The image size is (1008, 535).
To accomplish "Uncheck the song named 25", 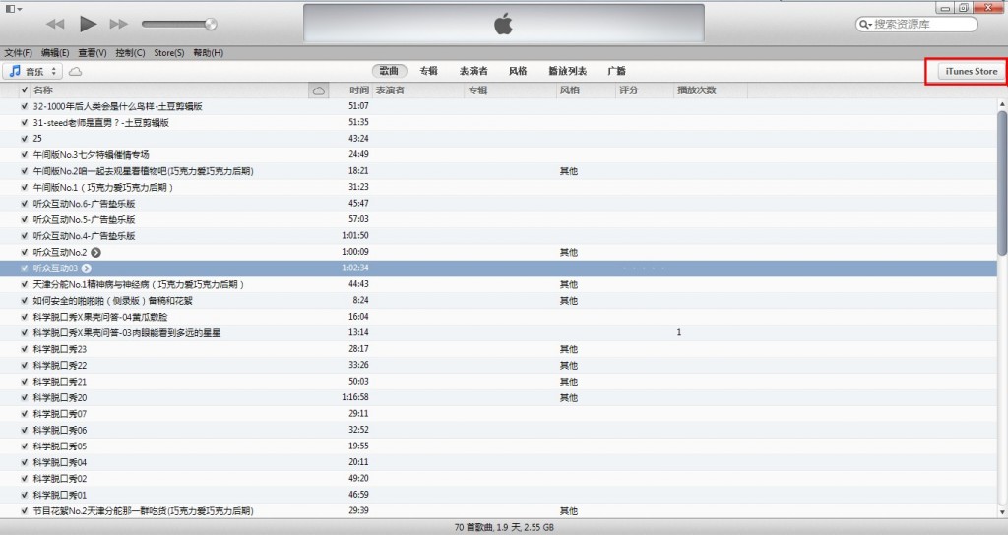I will (x=25, y=139).
